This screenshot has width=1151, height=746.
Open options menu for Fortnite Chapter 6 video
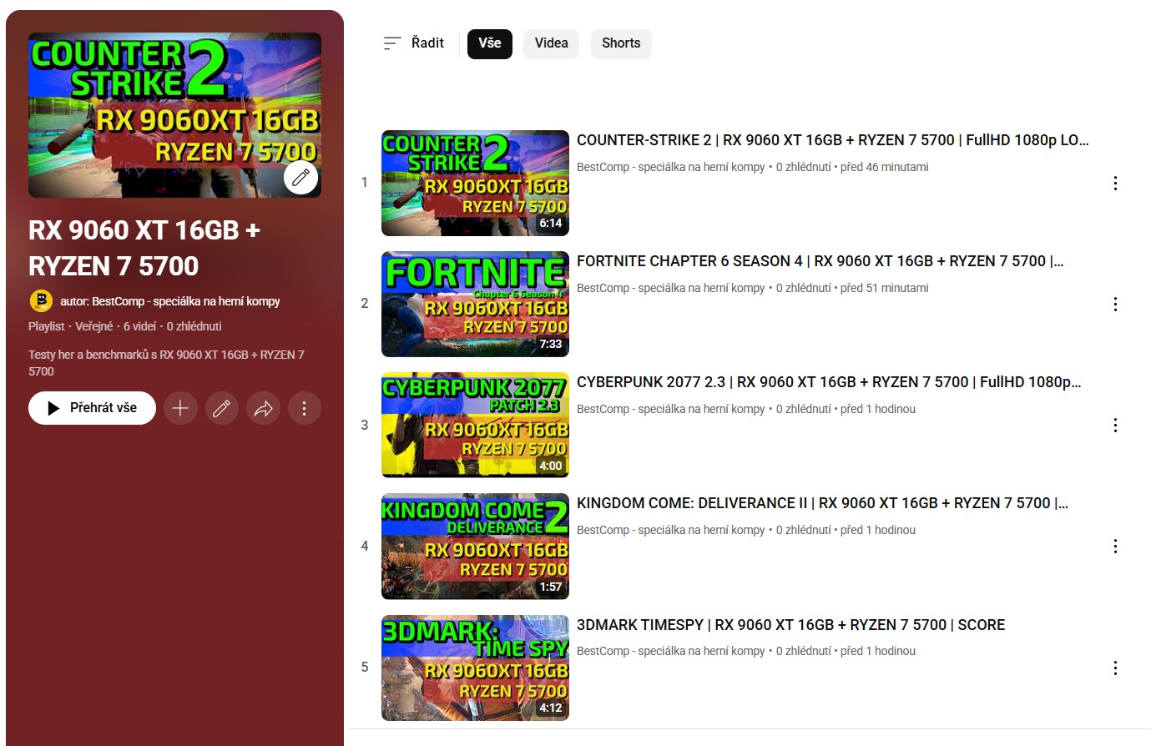point(1115,305)
